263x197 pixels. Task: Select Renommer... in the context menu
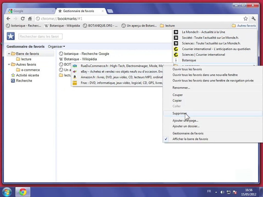click(x=213, y=88)
